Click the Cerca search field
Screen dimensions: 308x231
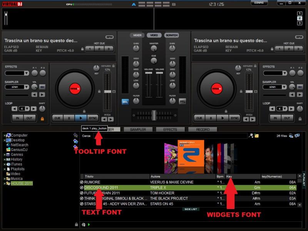pyautogui.click(x=170, y=136)
